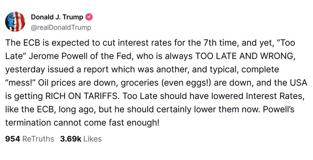Open the Donald J. Trump display name

57,17
